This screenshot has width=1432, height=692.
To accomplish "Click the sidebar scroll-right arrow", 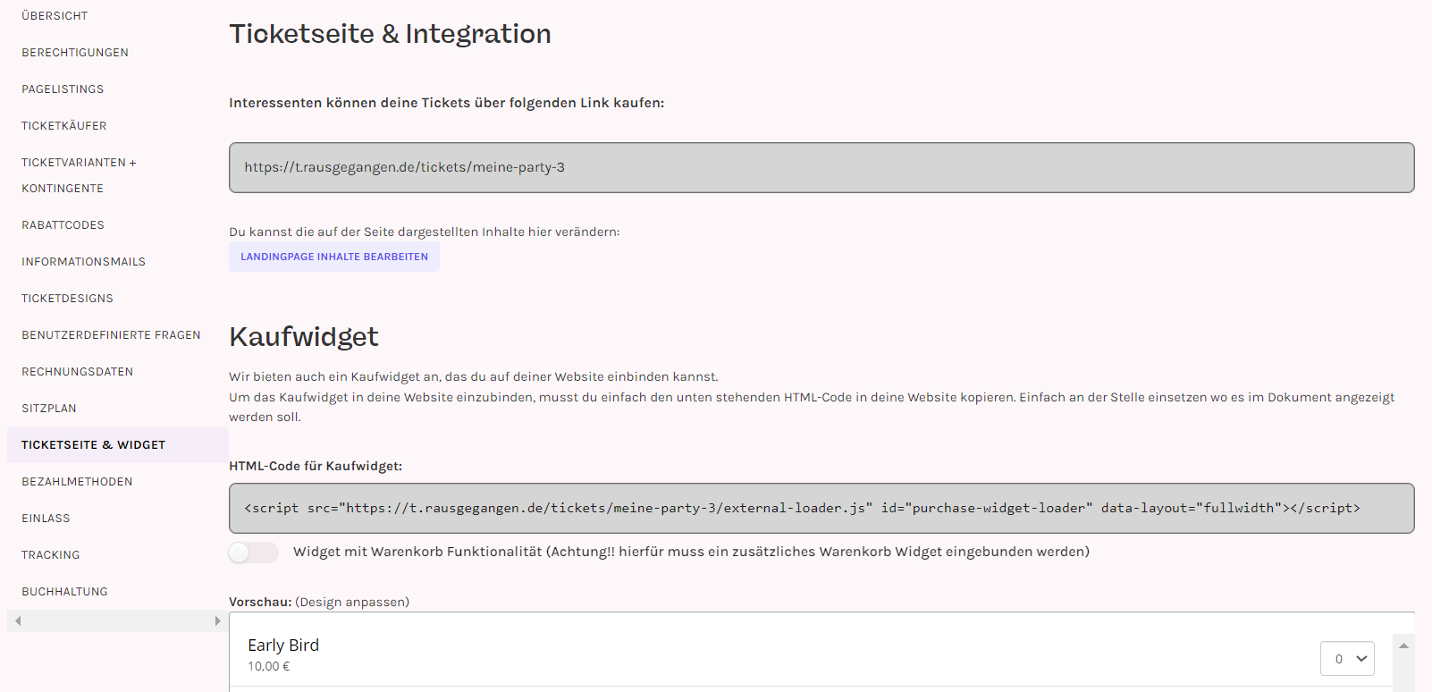I will click(x=217, y=620).
